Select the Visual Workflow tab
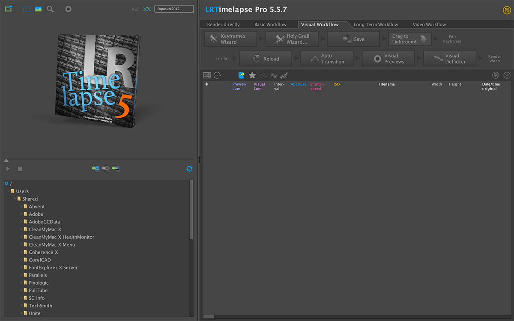The height and width of the screenshot is (321, 514). click(320, 24)
